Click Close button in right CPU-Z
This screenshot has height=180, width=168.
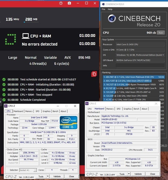(x=152, y=174)
